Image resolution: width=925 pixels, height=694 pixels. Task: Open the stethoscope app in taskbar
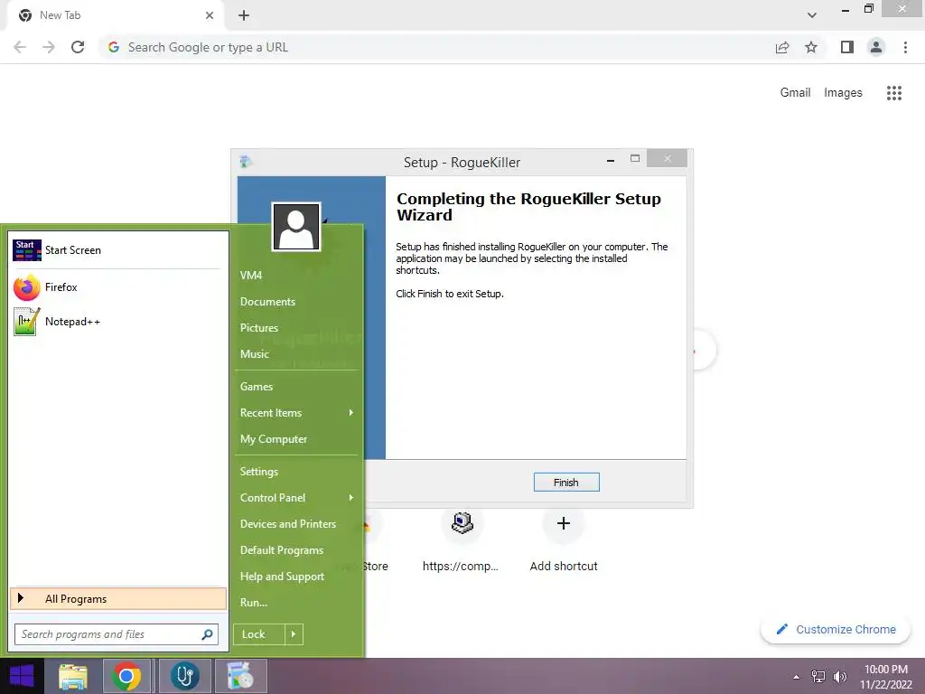(184, 676)
